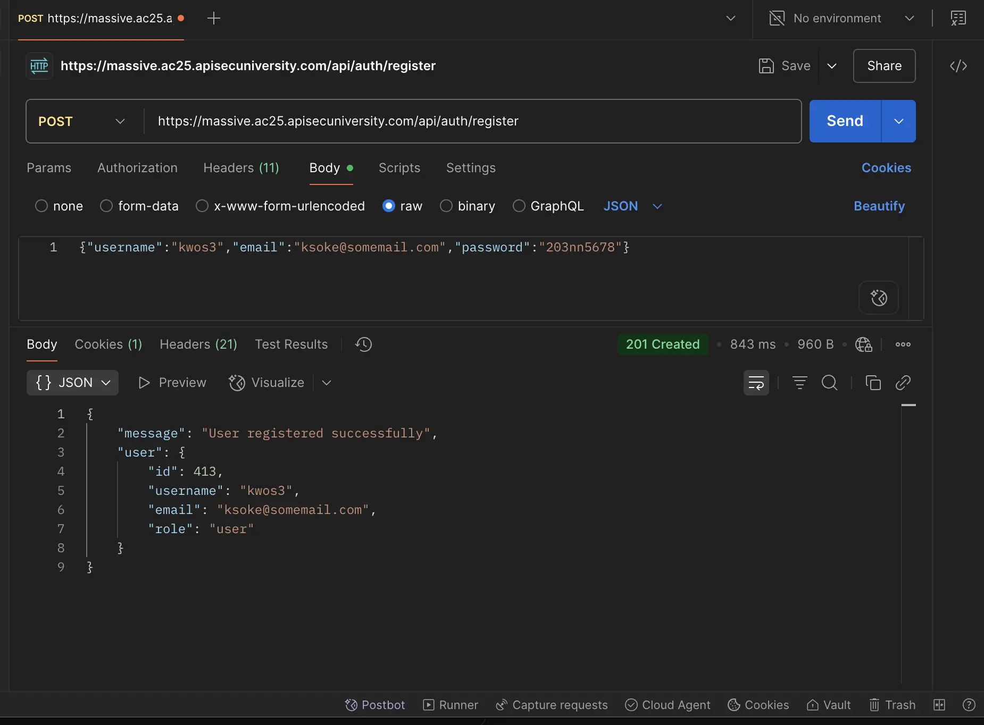Open response Cookies (1) tab
The height and width of the screenshot is (725, 984).
[x=109, y=344]
